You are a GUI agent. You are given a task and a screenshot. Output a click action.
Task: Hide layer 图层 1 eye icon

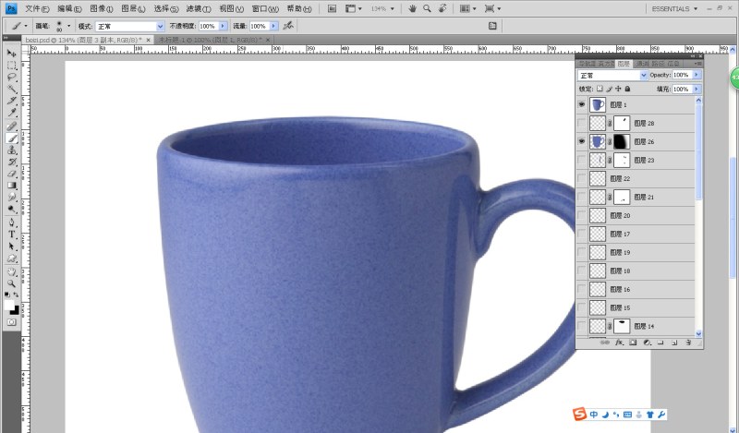pyautogui.click(x=582, y=104)
